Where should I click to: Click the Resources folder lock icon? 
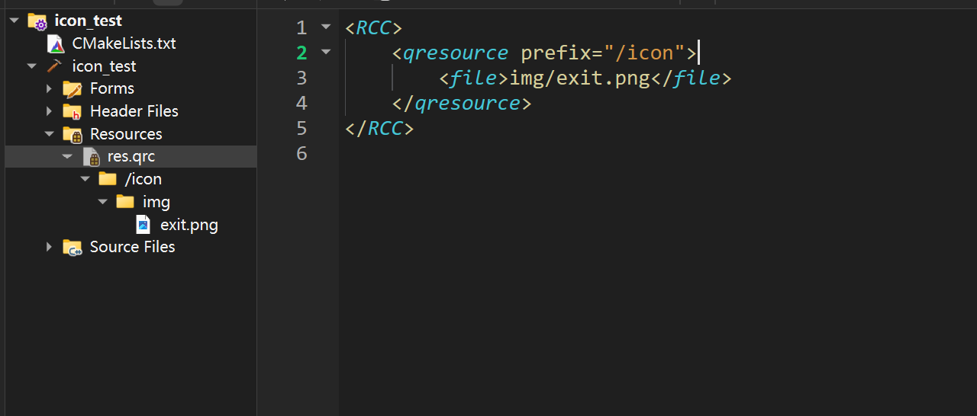[x=73, y=135]
